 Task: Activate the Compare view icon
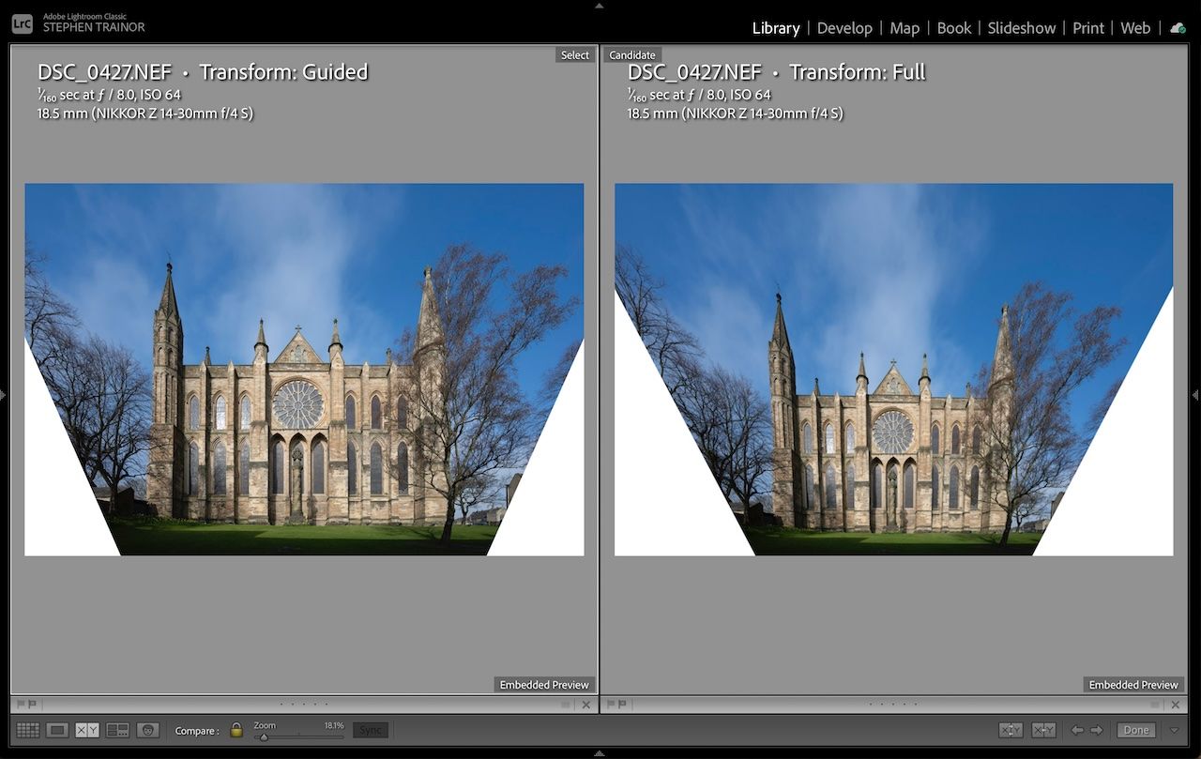pyautogui.click(x=87, y=729)
